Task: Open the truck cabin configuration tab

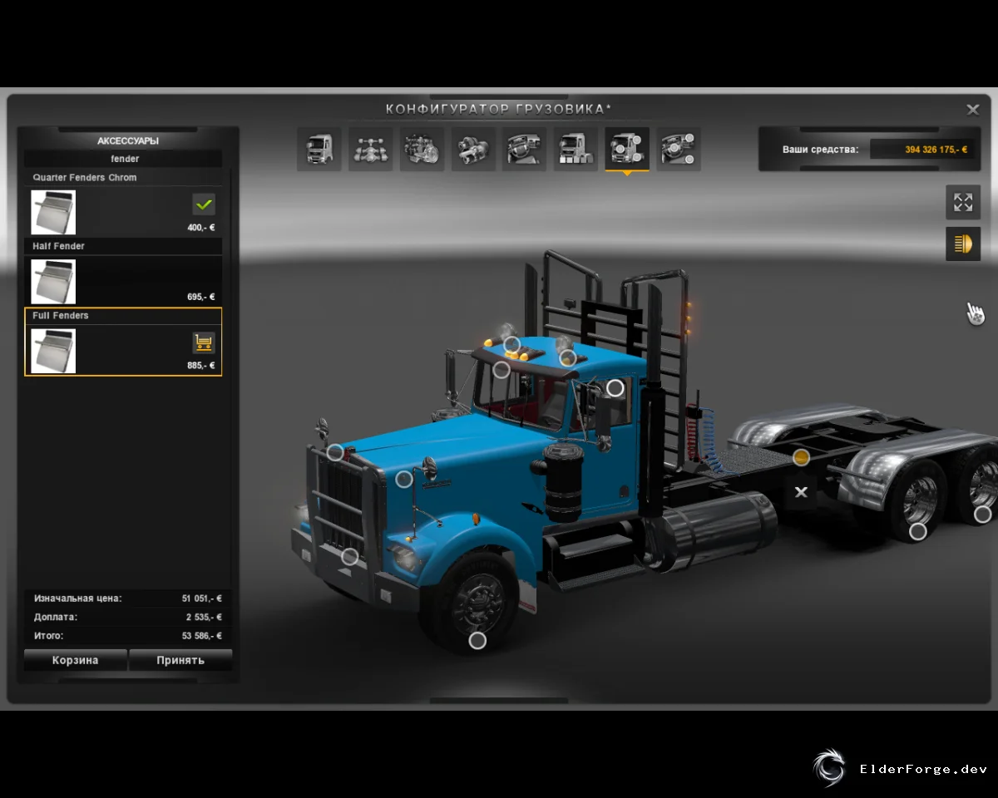Action: (x=319, y=150)
